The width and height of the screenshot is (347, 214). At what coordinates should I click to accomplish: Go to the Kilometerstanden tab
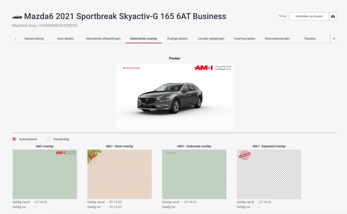277,39
